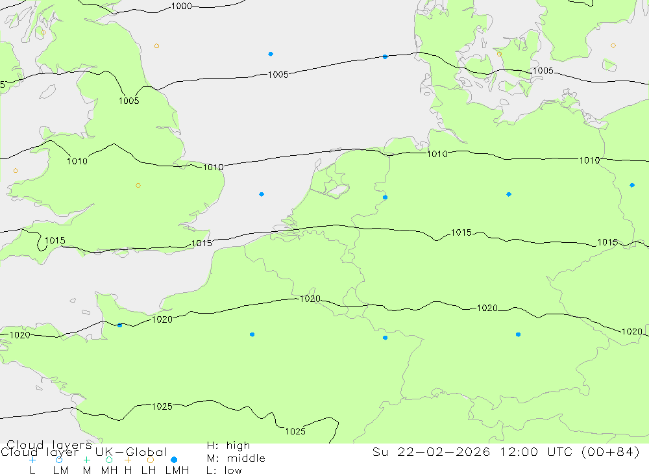Click the 1020 label over northwest France

[x=162, y=319]
